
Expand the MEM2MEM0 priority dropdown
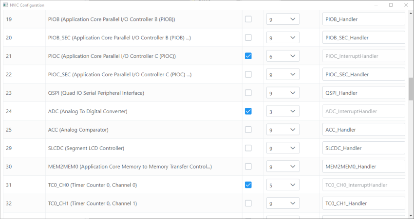click(282, 167)
